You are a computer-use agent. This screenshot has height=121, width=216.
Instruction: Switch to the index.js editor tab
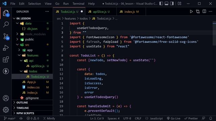131,12
